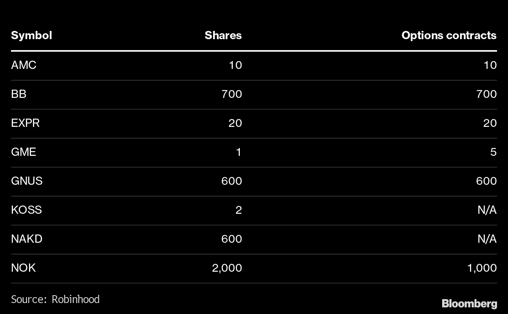Select the BB symbol cell
The width and height of the screenshot is (508, 314).
[18, 94]
